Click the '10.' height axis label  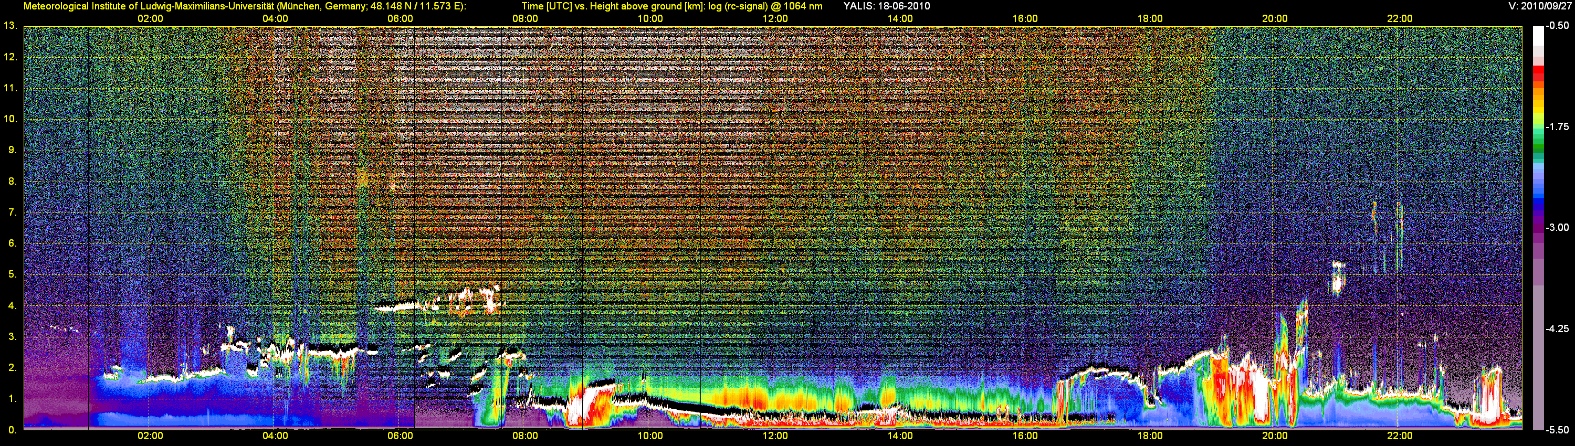click(x=10, y=119)
